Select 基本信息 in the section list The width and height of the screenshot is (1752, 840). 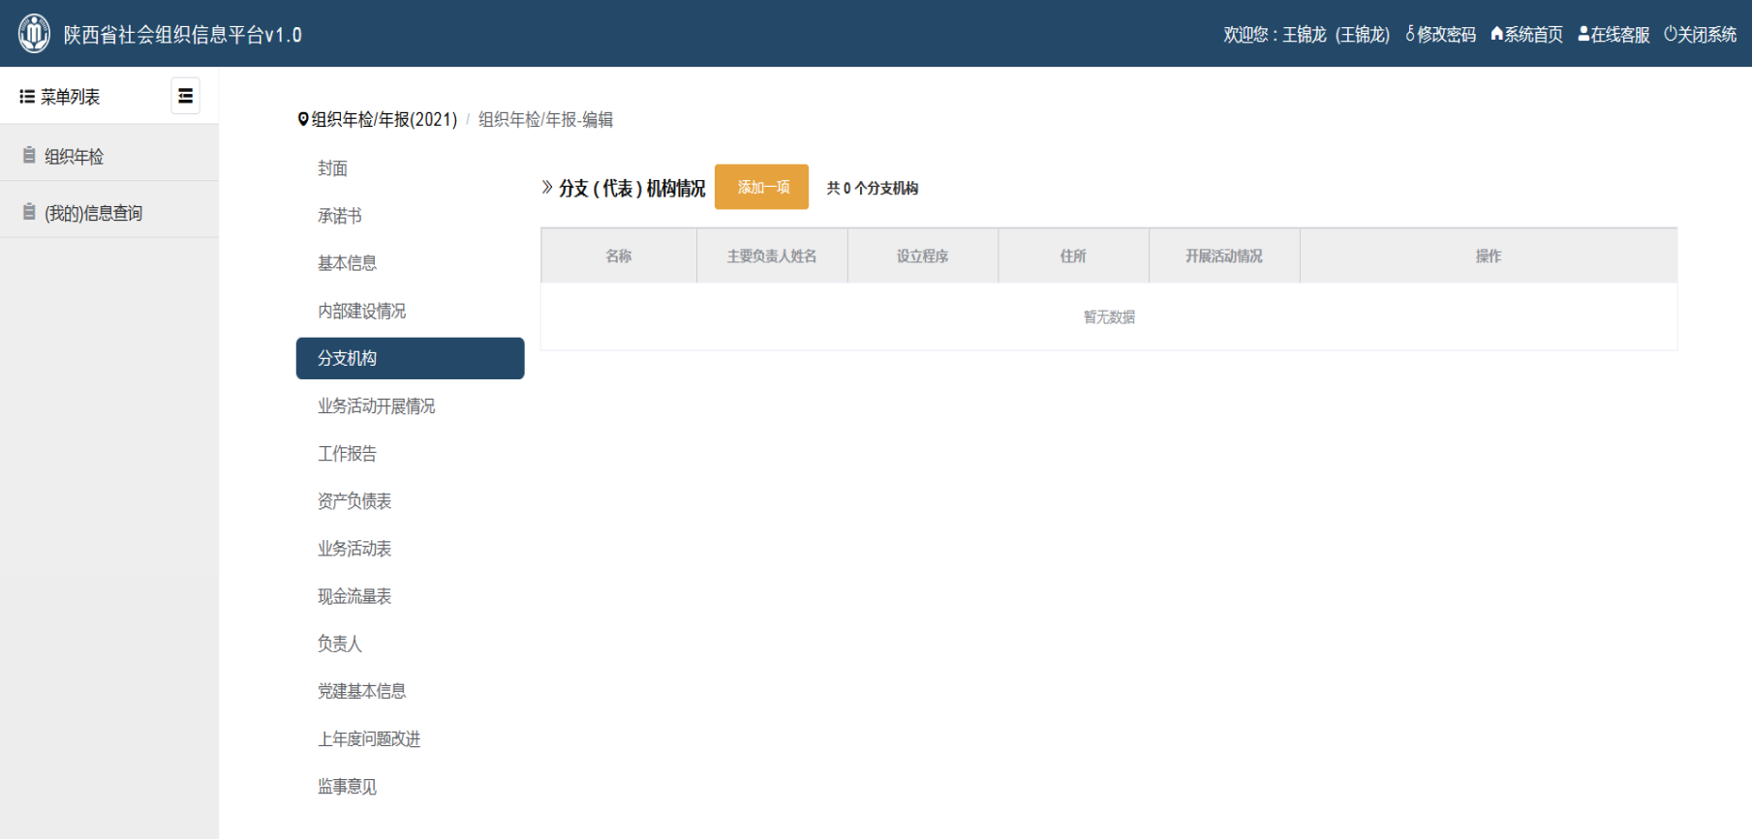tap(347, 263)
